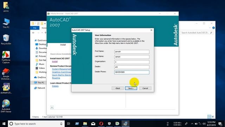Screen dimensions: 225x127
Task: Go up one folder in File Explorer
Action: (x=45, y=33)
